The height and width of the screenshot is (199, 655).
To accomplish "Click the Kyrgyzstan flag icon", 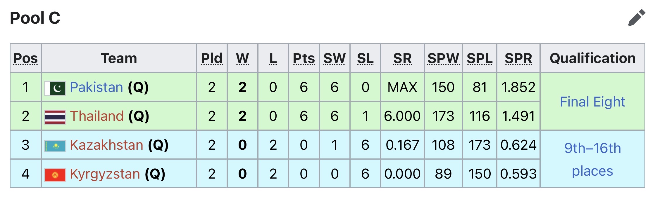I will (x=55, y=175).
